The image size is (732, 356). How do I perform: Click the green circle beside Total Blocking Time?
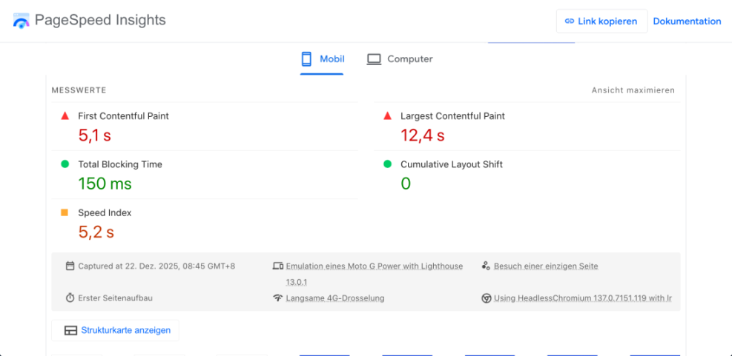tap(65, 164)
